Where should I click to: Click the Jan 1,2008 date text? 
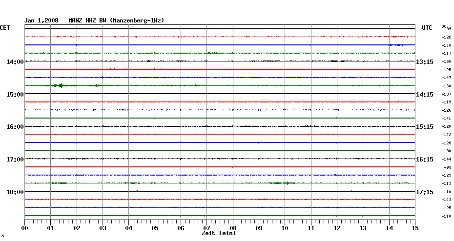pos(41,20)
